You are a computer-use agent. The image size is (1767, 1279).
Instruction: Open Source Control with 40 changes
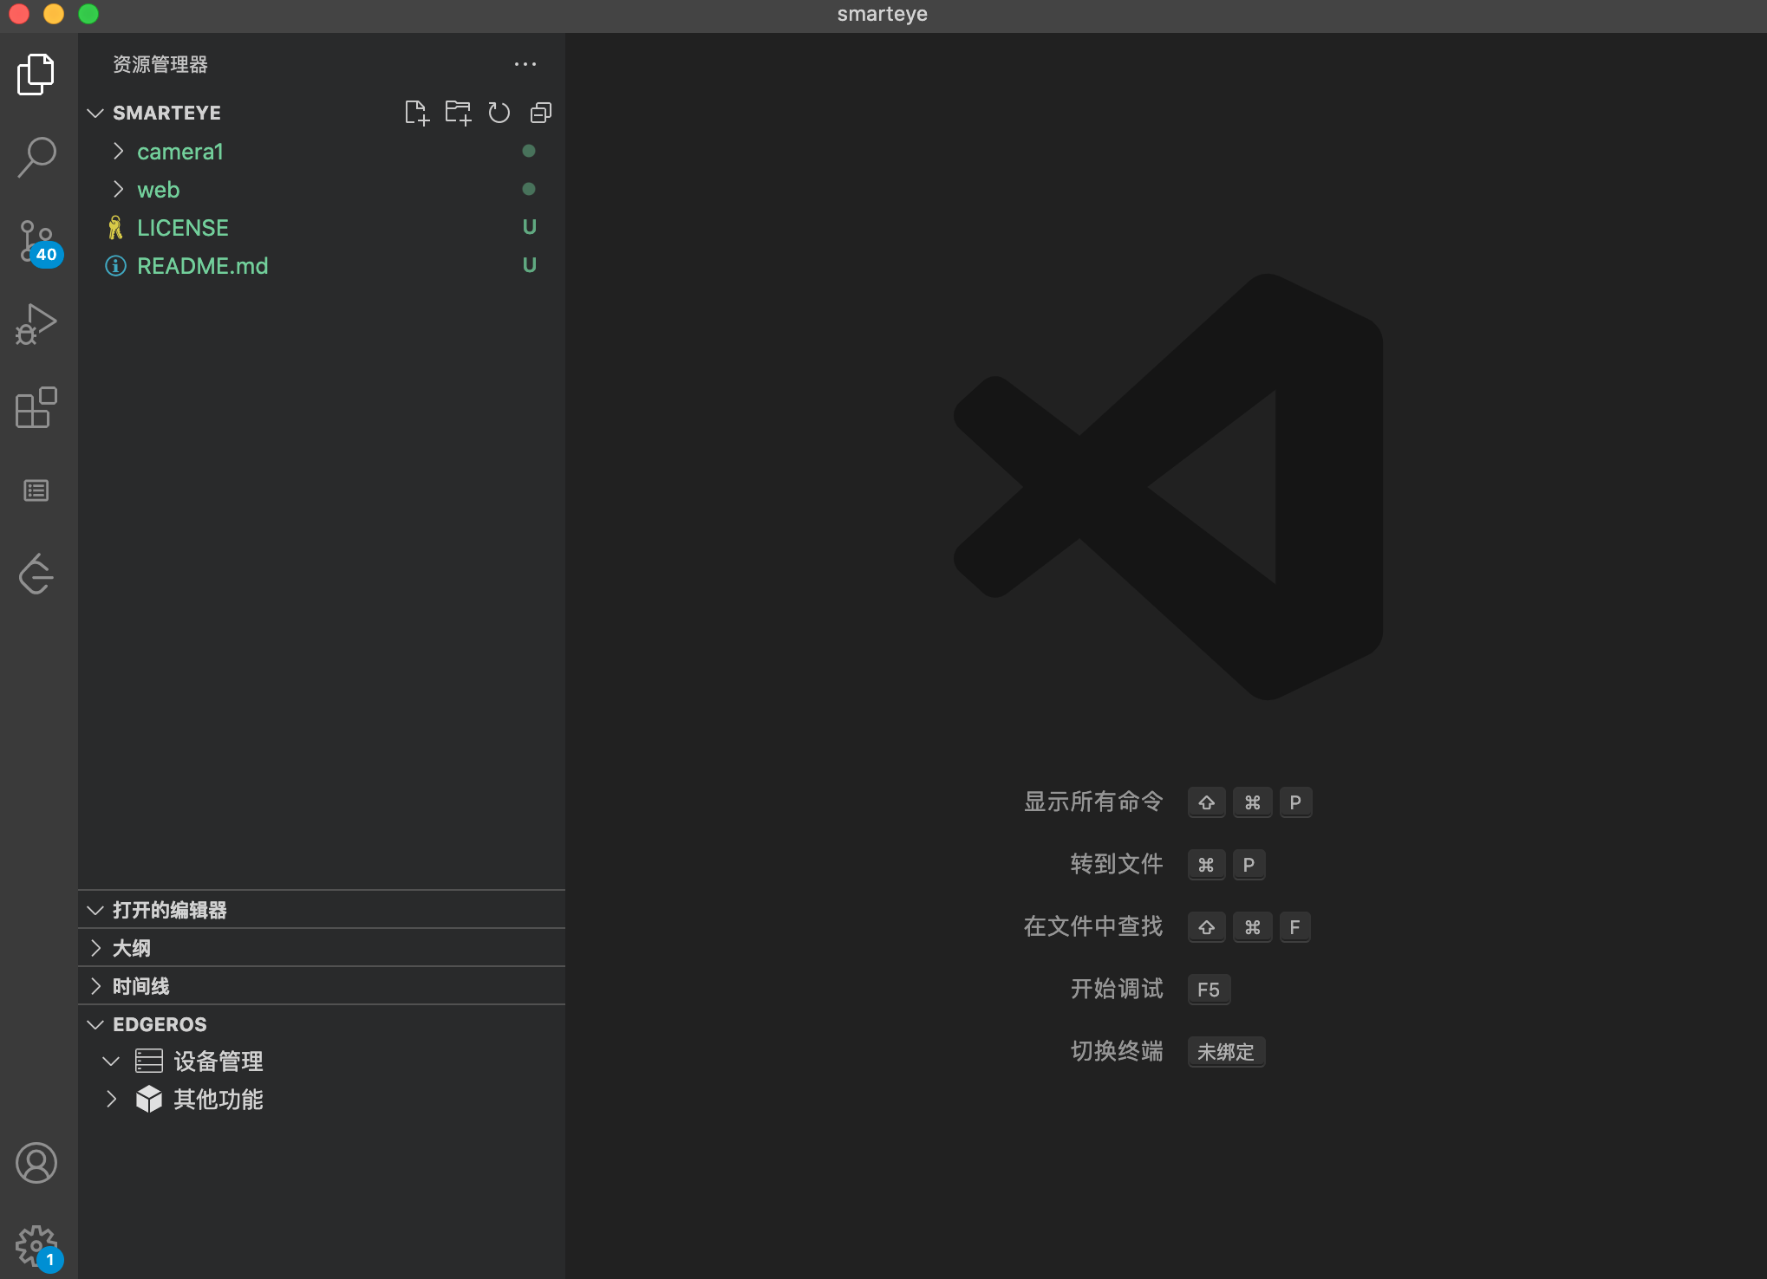tap(38, 242)
